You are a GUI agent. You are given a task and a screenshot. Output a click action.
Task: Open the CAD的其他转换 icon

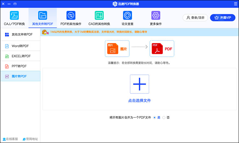(x=99, y=15)
